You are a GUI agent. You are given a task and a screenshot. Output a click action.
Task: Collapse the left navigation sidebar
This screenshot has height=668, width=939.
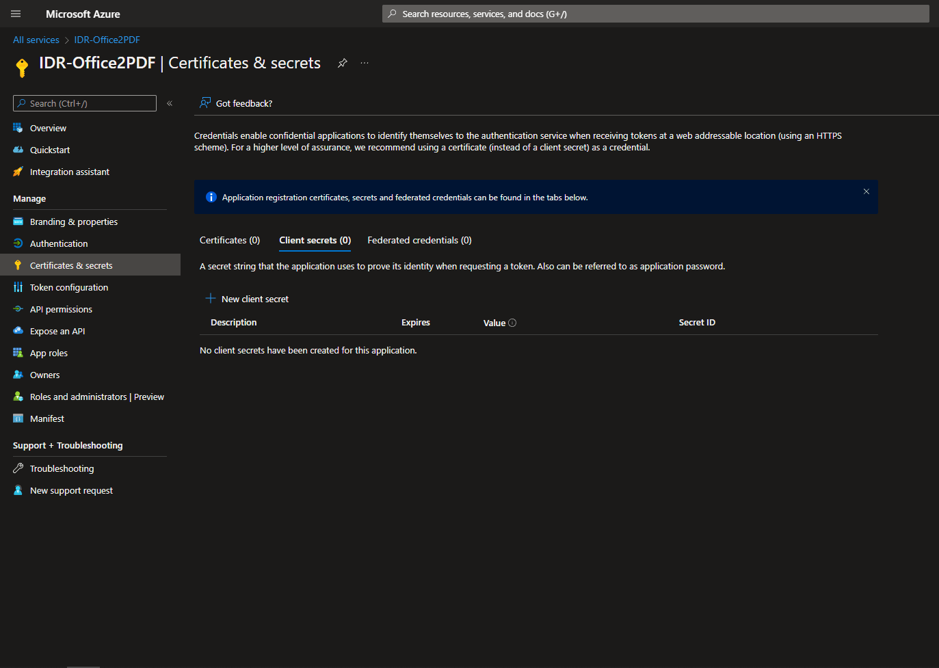tap(170, 103)
